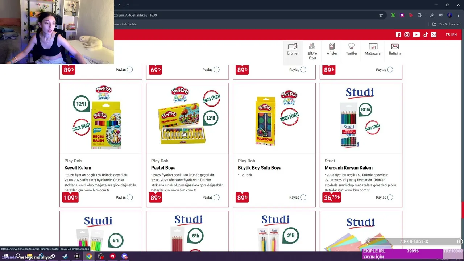The image size is (464, 261).
Task: Click the 109₺ price tag for Keçeli Kalem
Action: [x=70, y=198]
